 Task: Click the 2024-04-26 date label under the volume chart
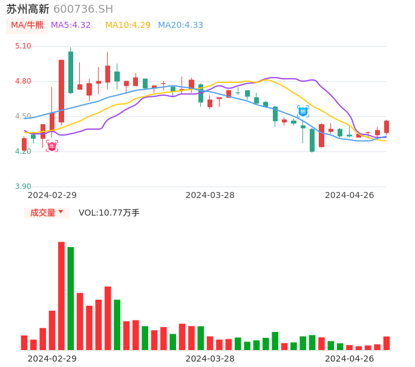350,359
